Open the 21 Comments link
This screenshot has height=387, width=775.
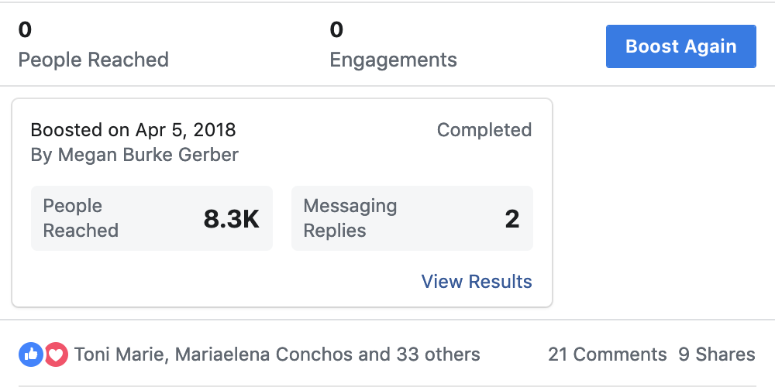pos(607,354)
